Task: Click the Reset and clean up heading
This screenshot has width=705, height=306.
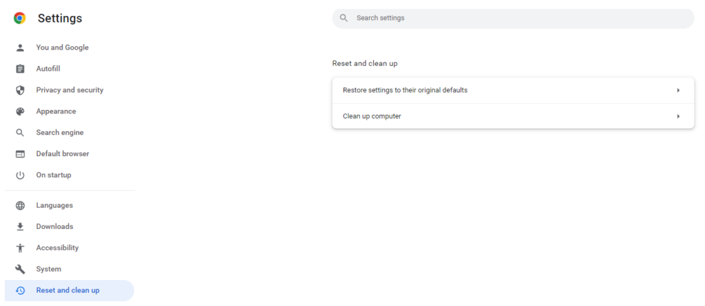Action: click(365, 63)
